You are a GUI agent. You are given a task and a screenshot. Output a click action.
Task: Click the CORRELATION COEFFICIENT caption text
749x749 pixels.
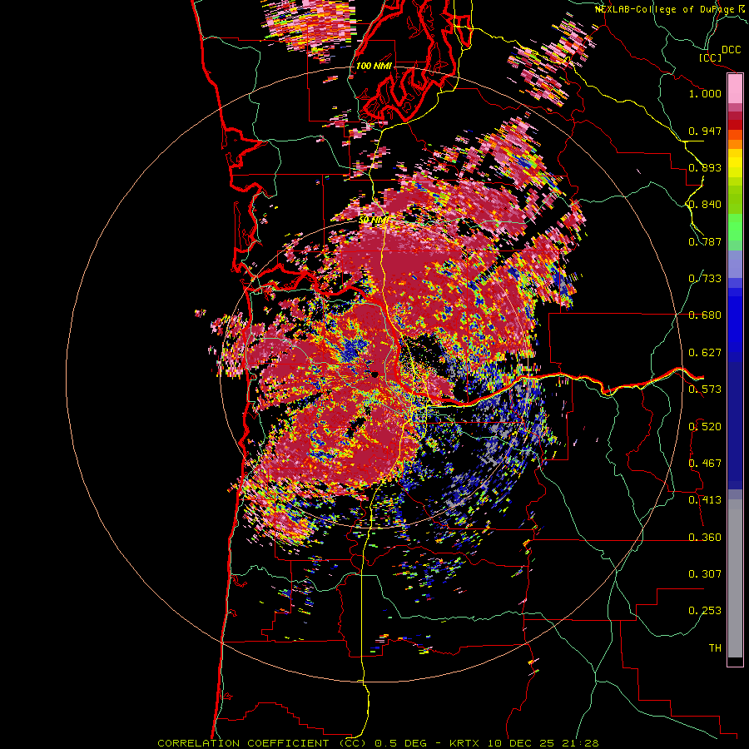click(x=262, y=743)
